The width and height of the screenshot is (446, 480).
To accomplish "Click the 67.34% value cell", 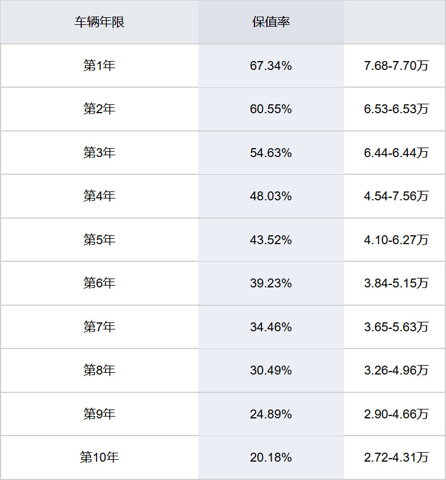I will tap(271, 66).
